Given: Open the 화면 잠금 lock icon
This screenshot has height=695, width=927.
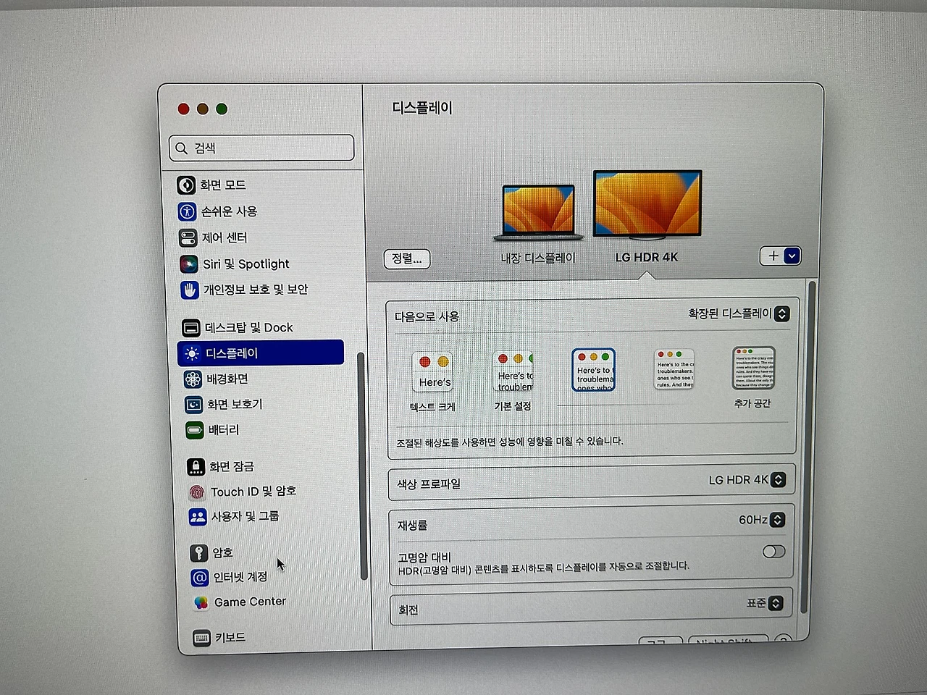Looking at the screenshot, I should tap(196, 467).
